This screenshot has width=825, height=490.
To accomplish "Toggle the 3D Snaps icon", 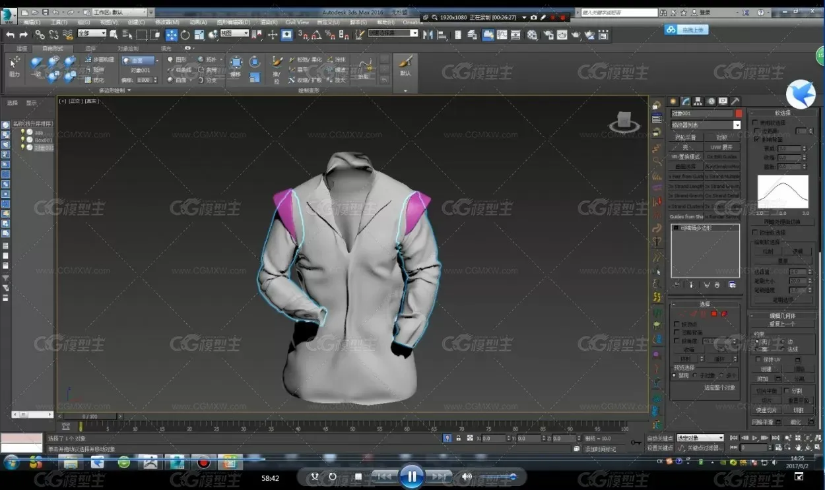I will tap(303, 35).
